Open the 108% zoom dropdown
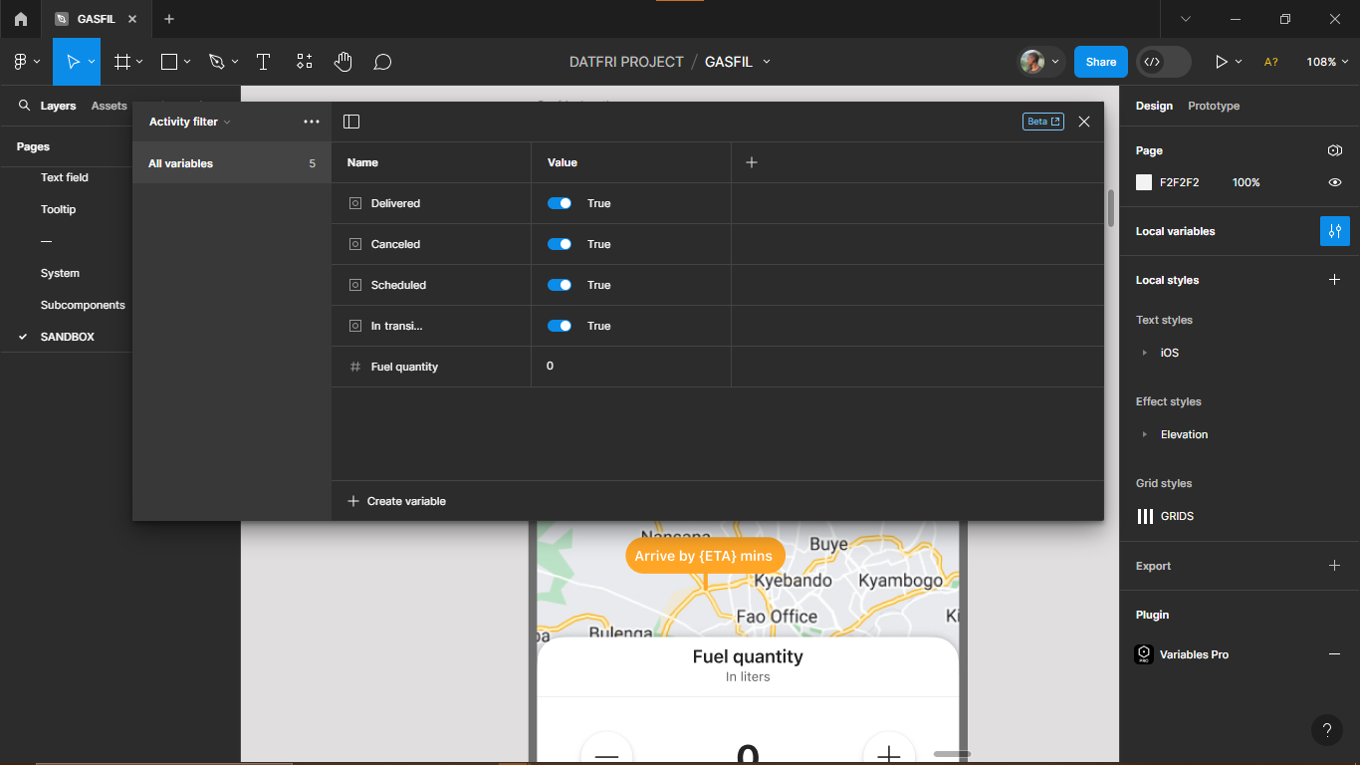 point(1327,62)
